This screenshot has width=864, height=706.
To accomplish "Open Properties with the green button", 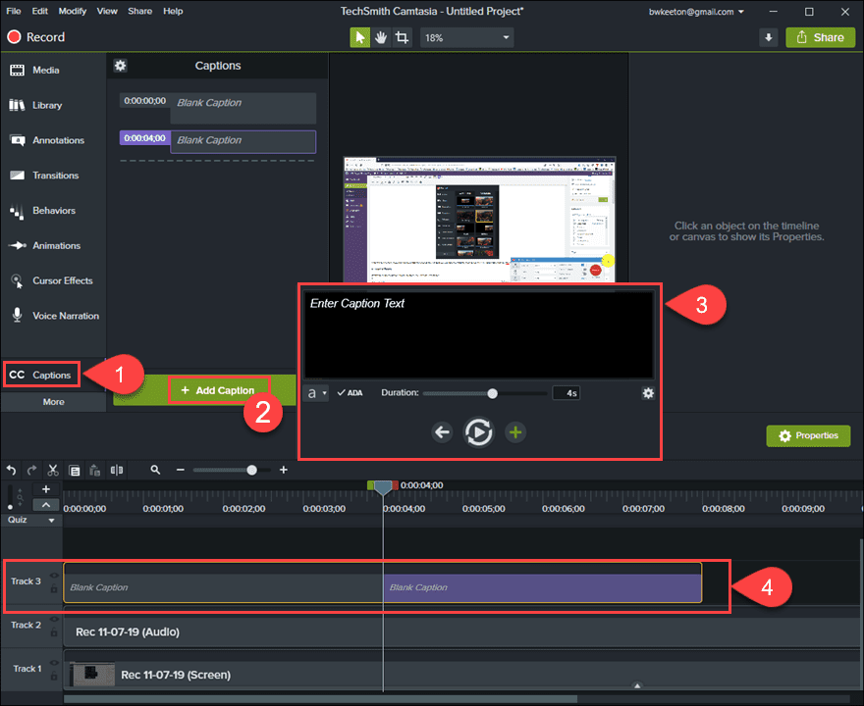I will tap(808, 435).
